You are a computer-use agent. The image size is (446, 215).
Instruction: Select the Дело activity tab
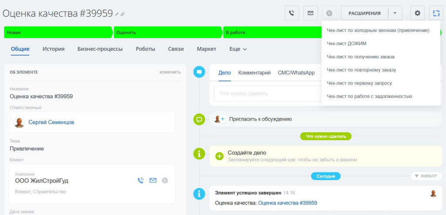pyautogui.click(x=225, y=73)
